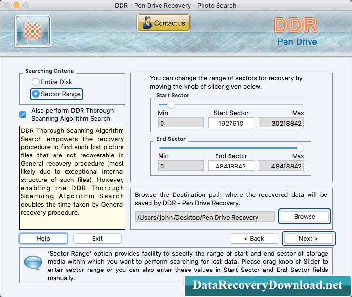Click the Start Sector Min field
Image resolution: width=352 pixels, height=297 pixels.
tap(181, 123)
